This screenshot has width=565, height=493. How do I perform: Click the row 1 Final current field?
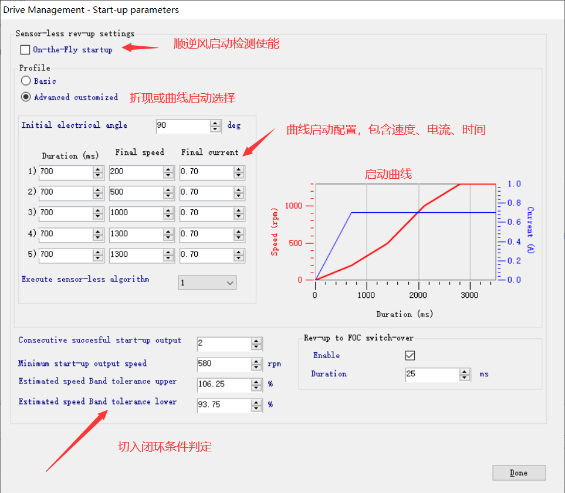[x=207, y=172]
